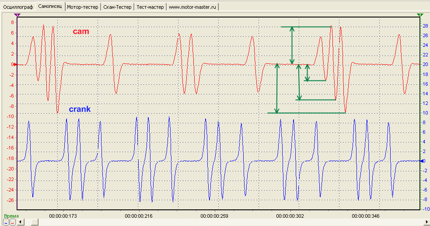Go to the Скан-Тестер tab
This screenshot has width=430, height=226.
pos(117,7)
